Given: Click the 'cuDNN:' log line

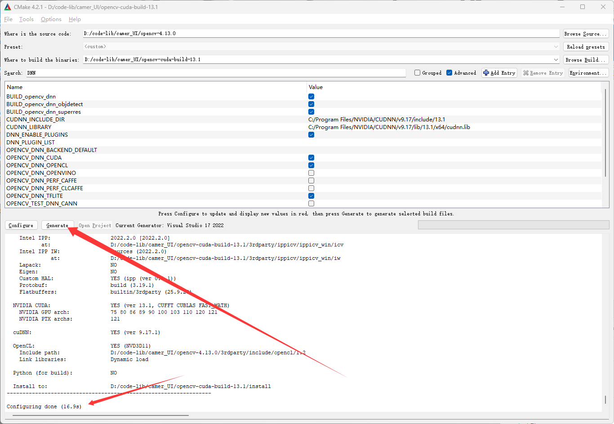Looking at the screenshot, I should click(22, 332).
